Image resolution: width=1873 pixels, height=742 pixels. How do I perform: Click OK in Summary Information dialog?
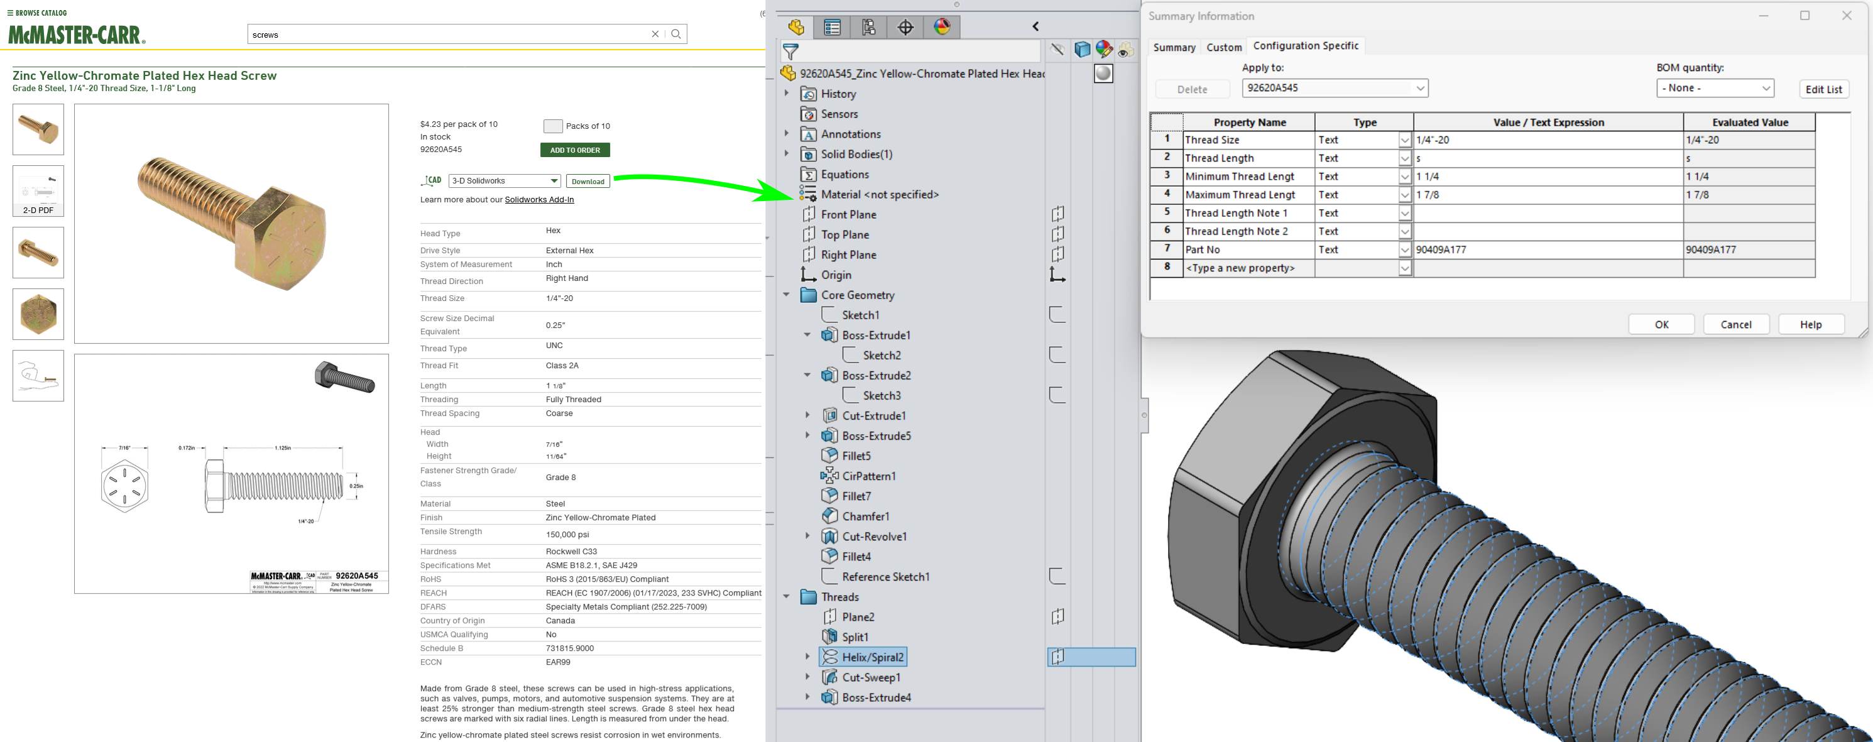pyautogui.click(x=1661, y=325)
